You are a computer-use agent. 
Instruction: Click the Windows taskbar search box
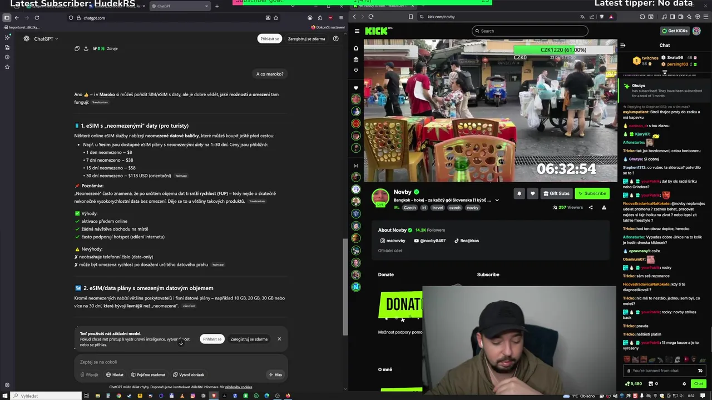click(47, 396)
